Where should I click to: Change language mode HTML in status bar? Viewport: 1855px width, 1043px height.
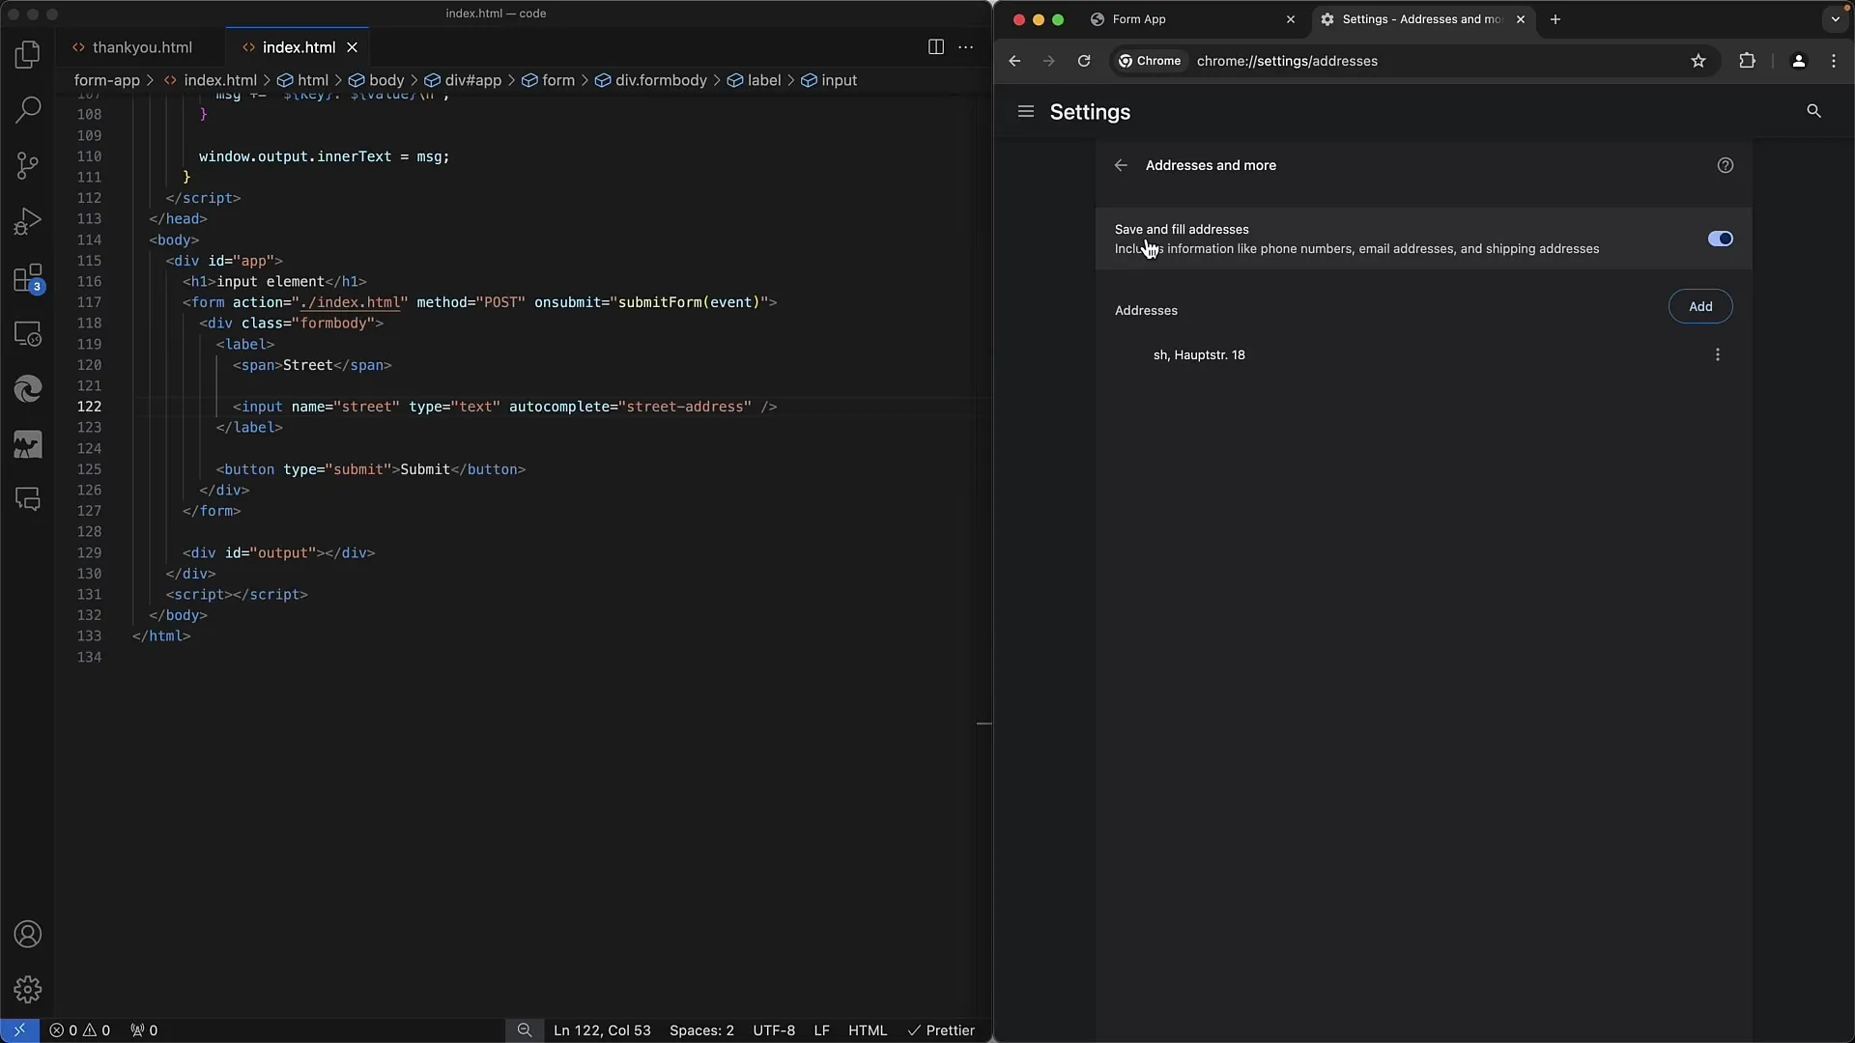click(868, 1030)
